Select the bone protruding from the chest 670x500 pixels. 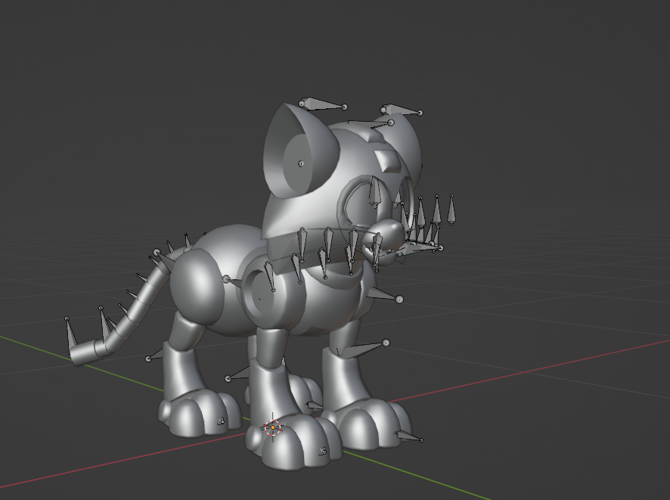click(x=383, y=296)
